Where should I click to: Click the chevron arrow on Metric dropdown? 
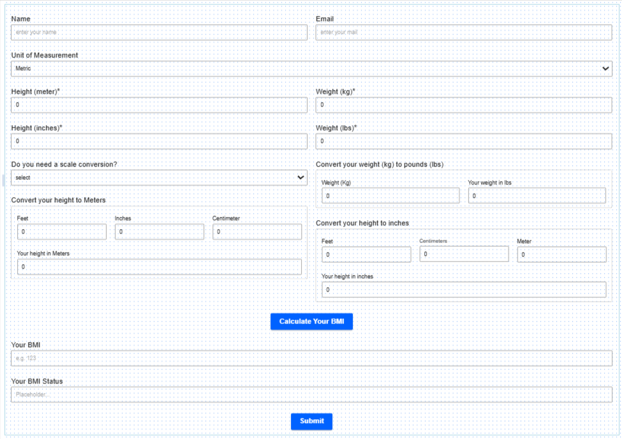point(605,69)
